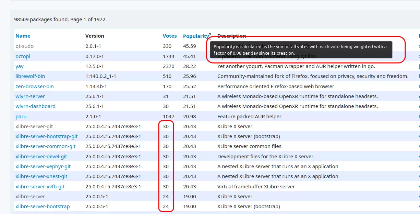Click 'Development files for the XLibre server' description
420x214 pixels.
(x=265, y=157)
